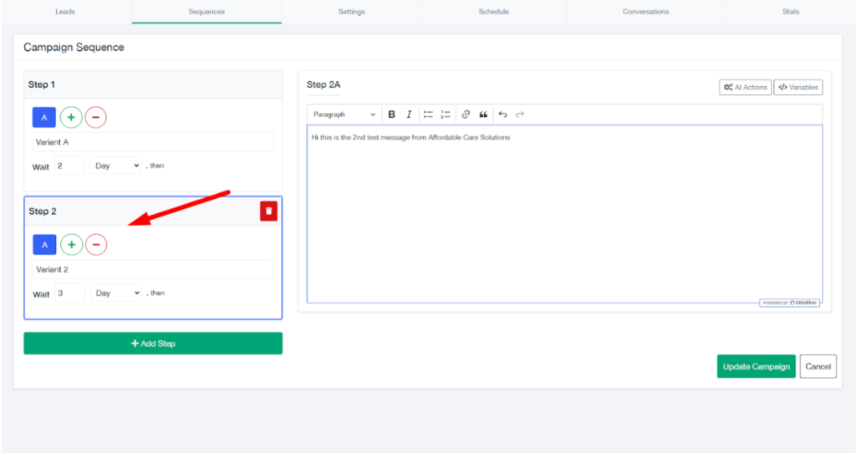Click the insert link icon
The width and height of the screenshot is (856, 453).
(466, 115)
